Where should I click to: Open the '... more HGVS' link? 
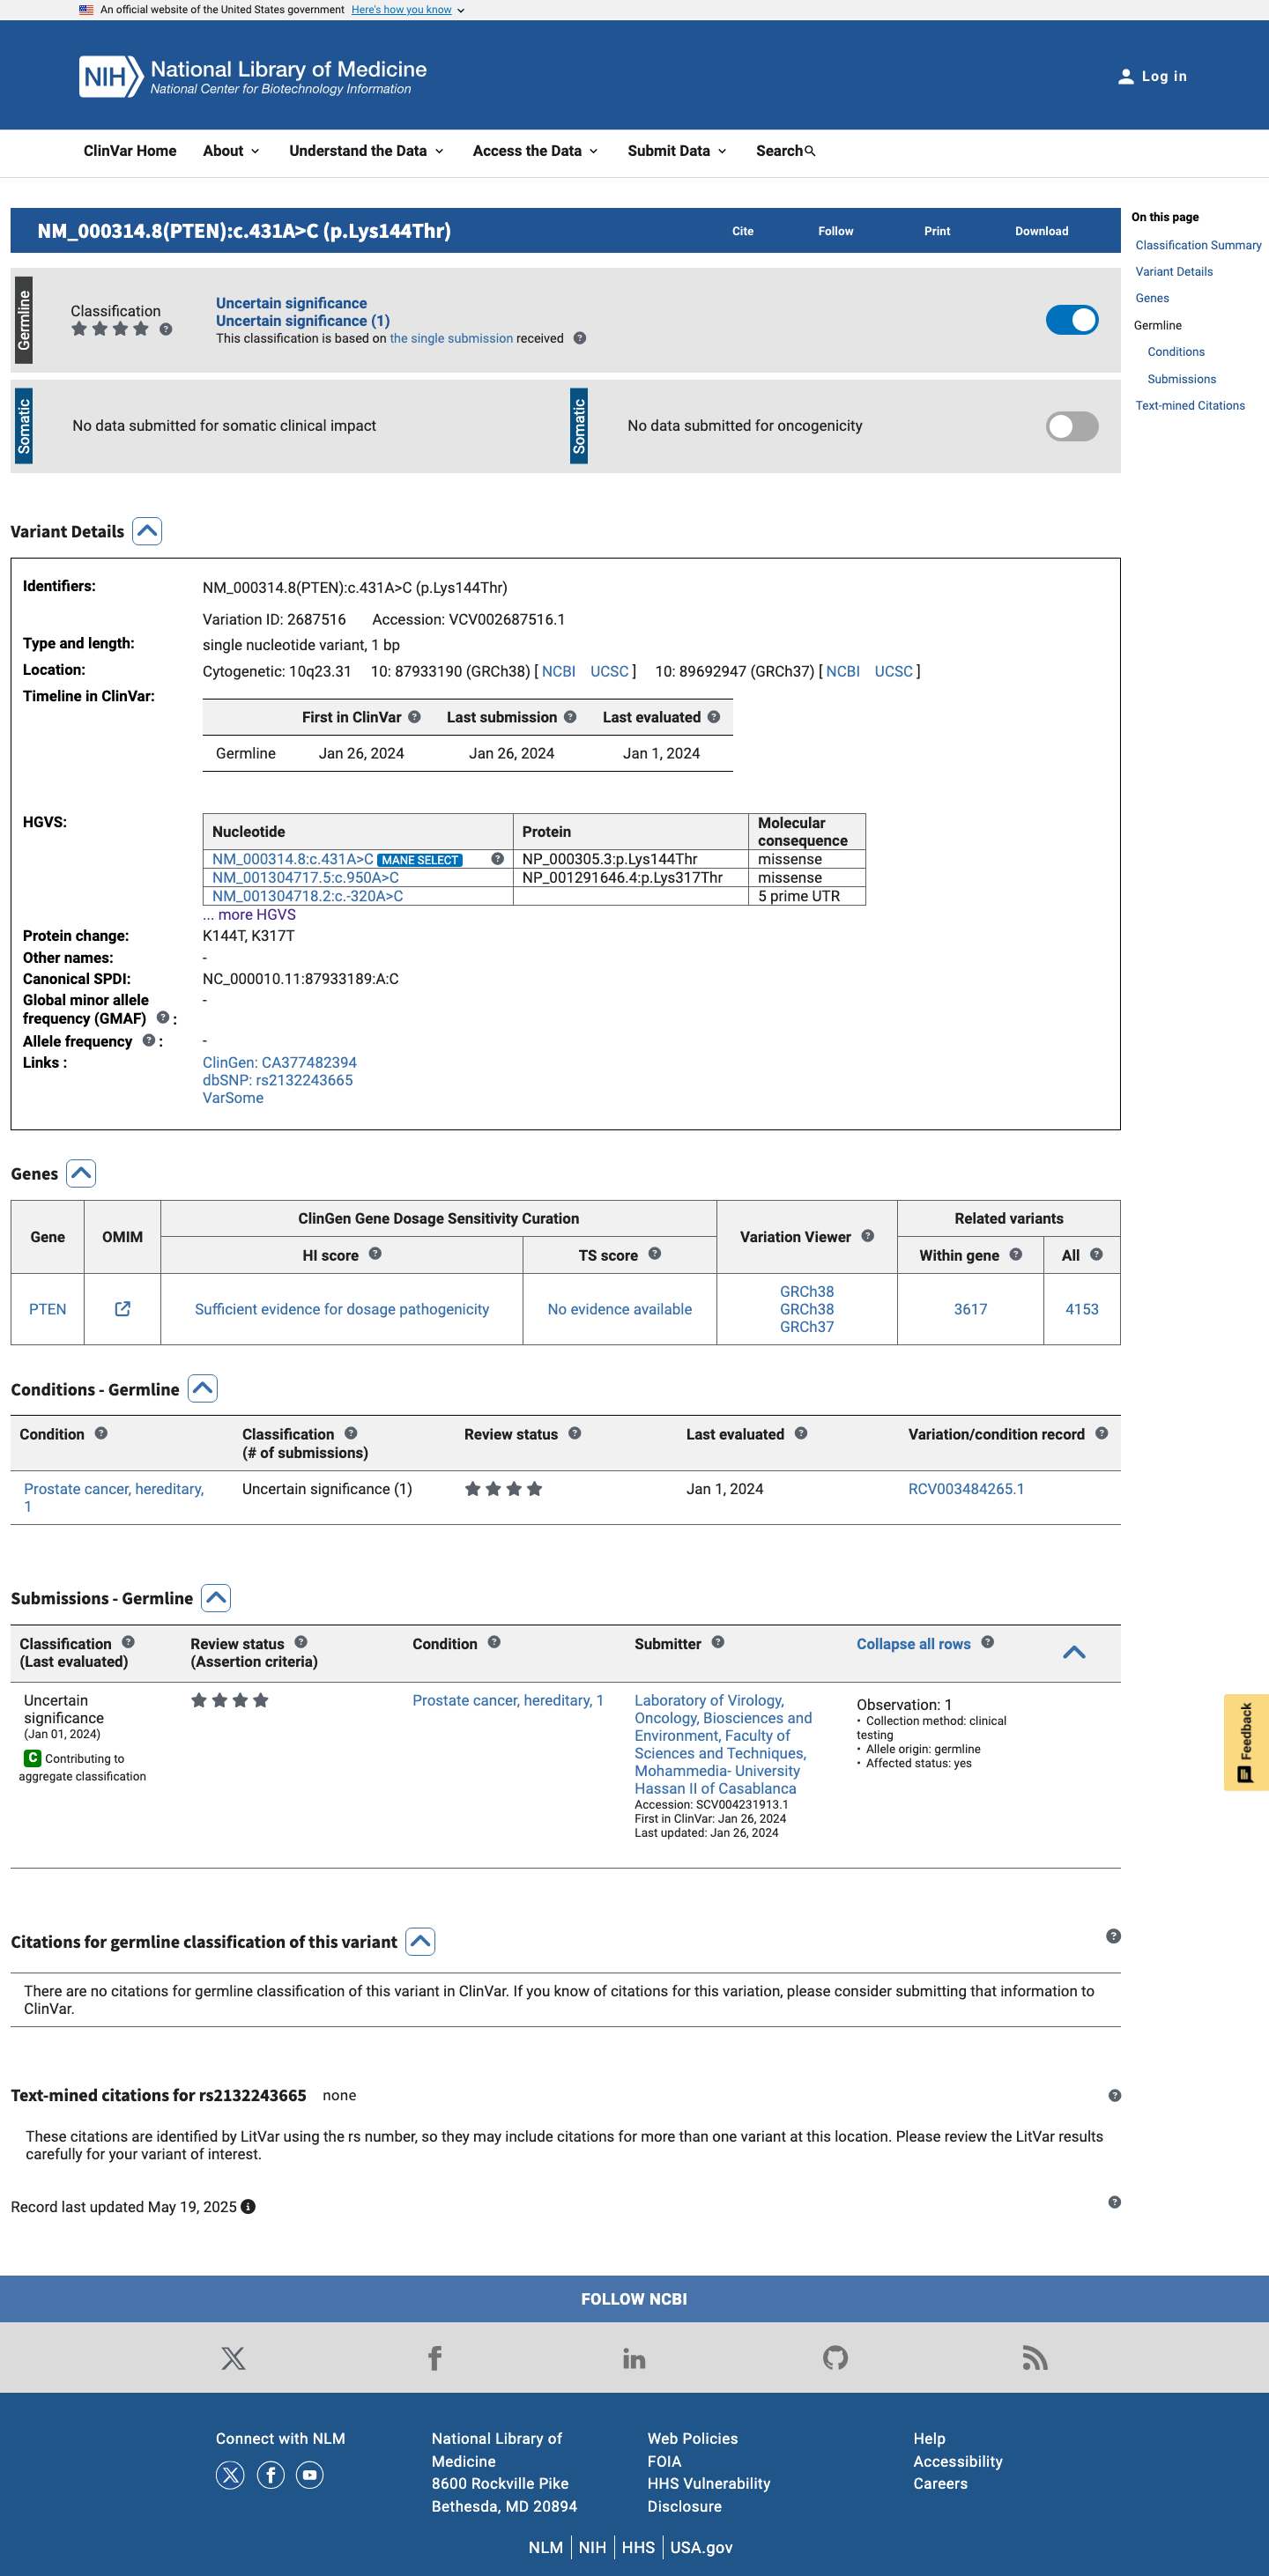(249, 915)
